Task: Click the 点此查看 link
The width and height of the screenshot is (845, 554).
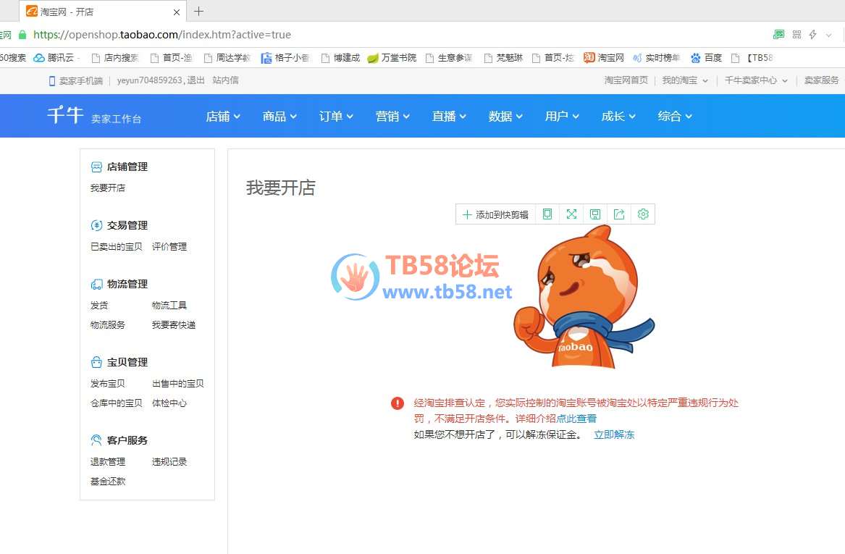Action: pos(576,419)
